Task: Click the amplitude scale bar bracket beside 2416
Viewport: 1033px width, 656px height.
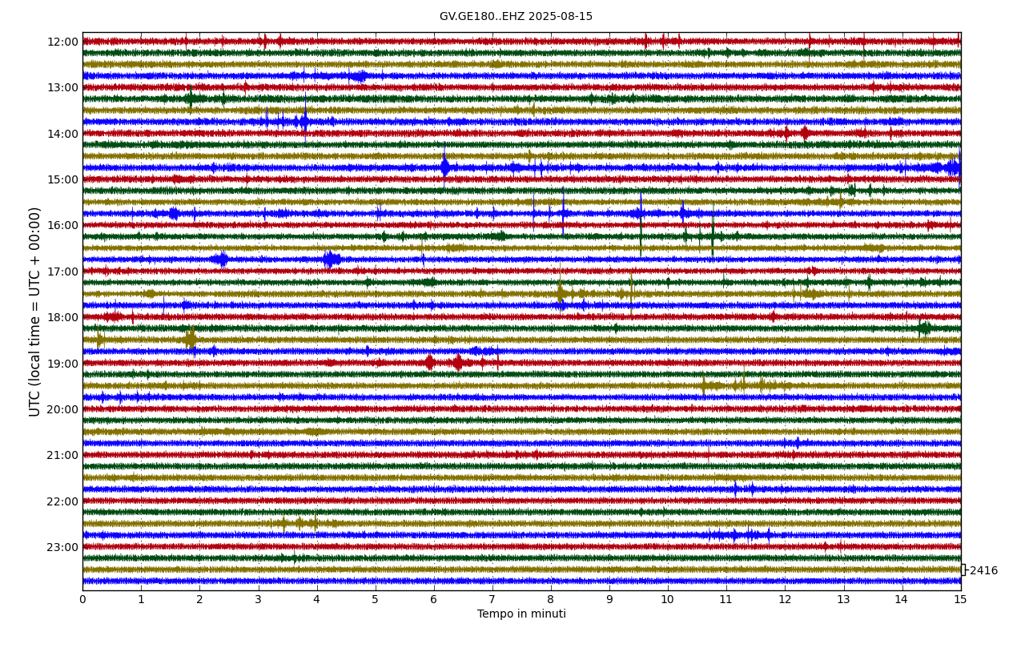Action: (x=963, y=570)
